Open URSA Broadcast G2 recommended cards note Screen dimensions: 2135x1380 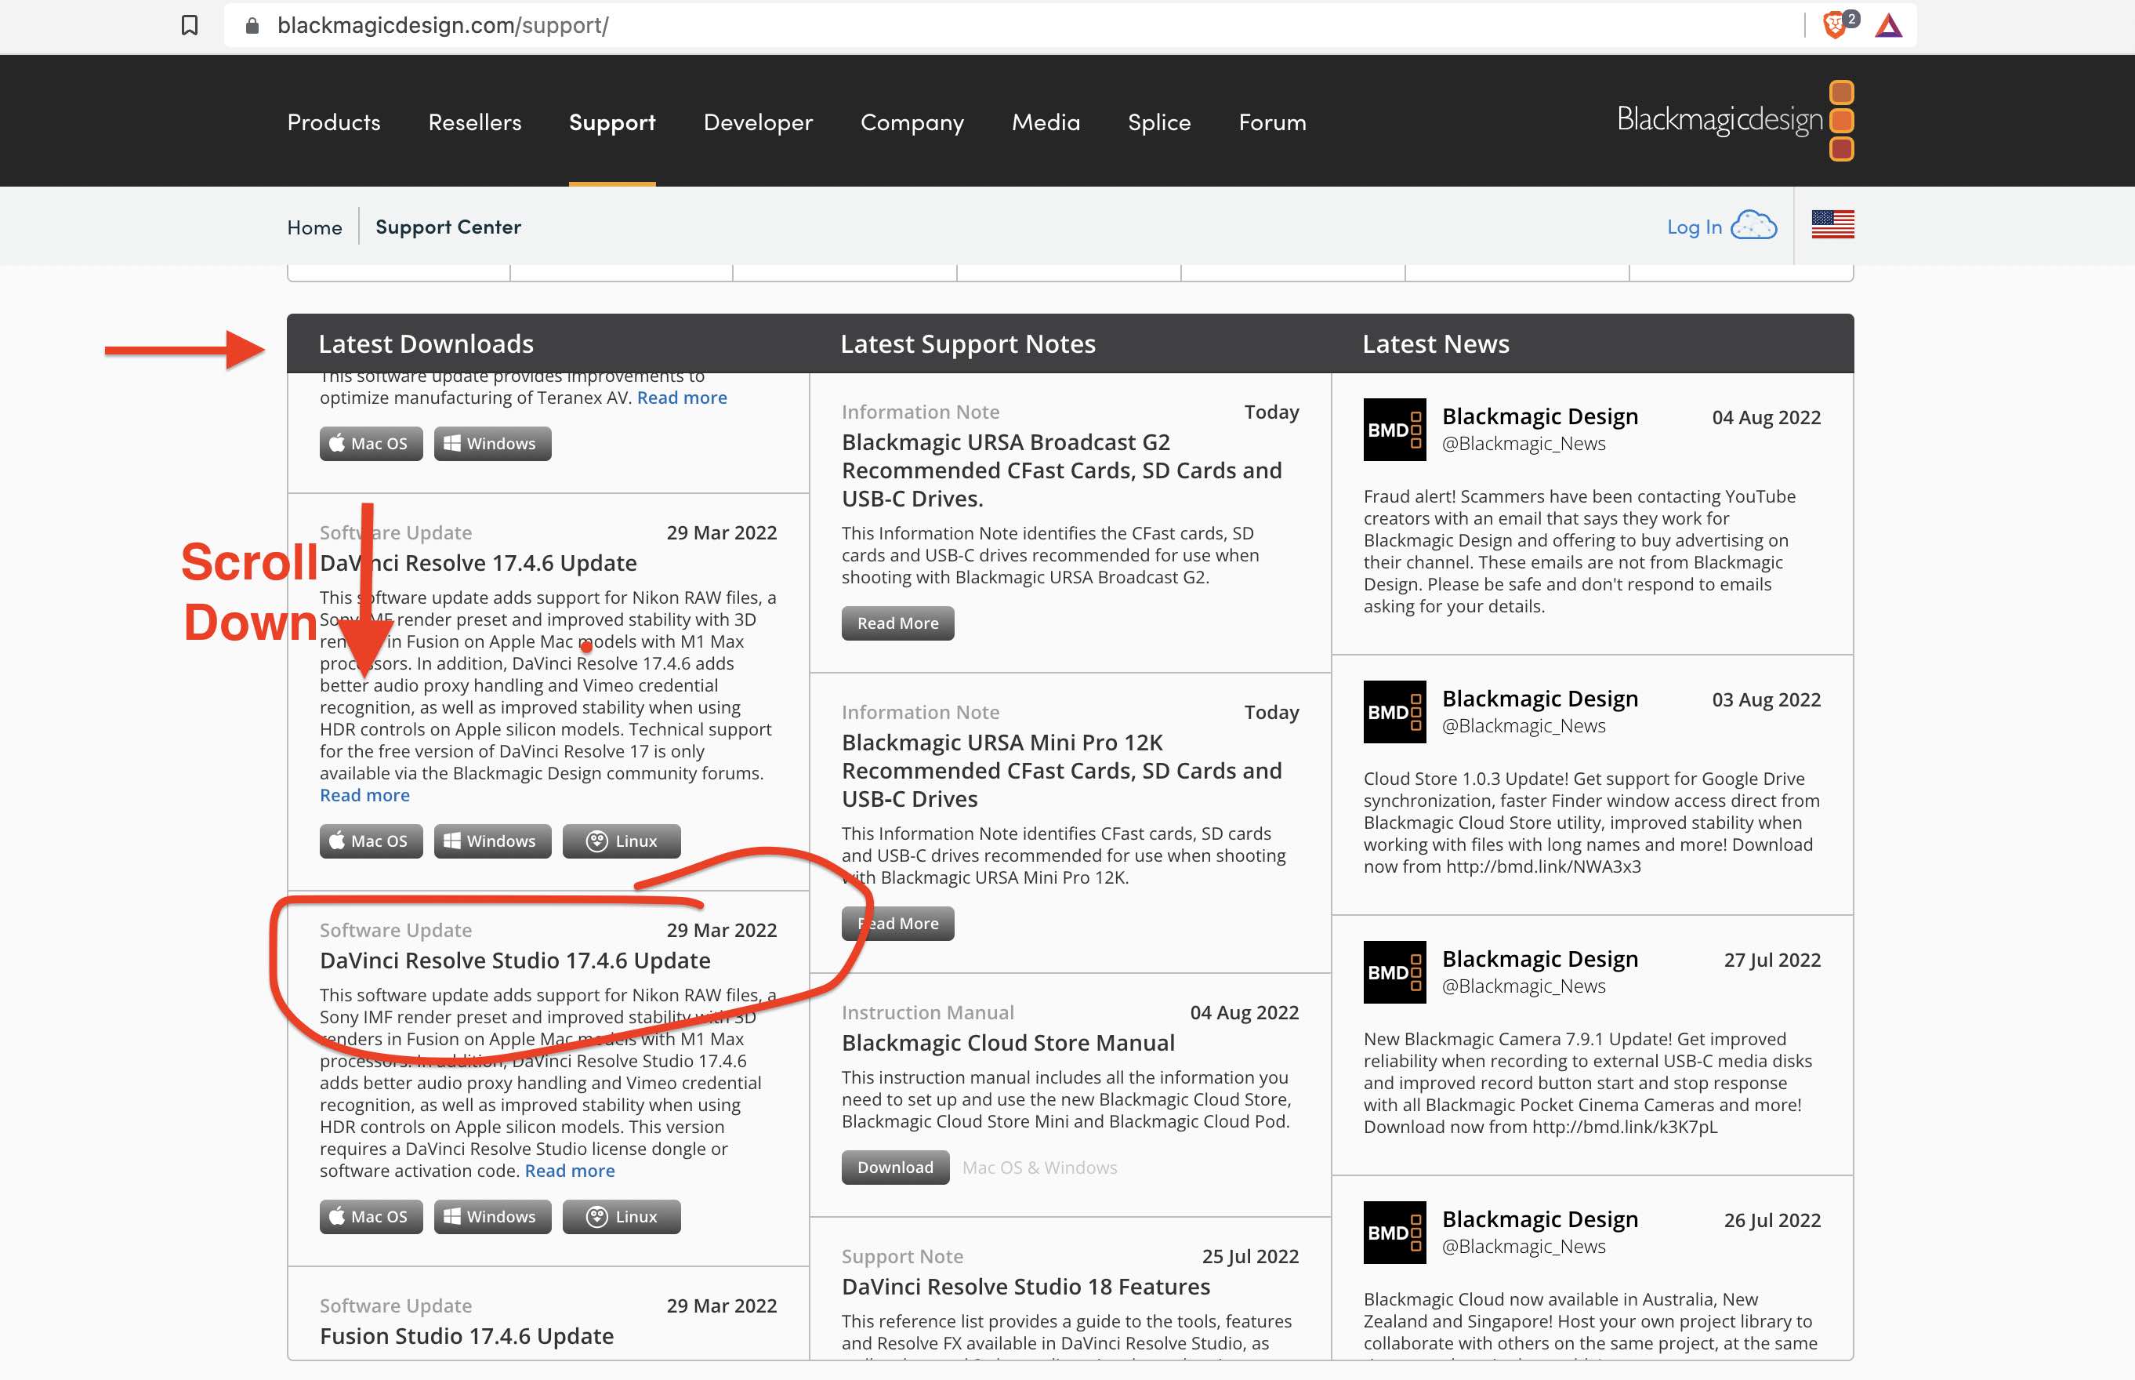pos(1062,470)
